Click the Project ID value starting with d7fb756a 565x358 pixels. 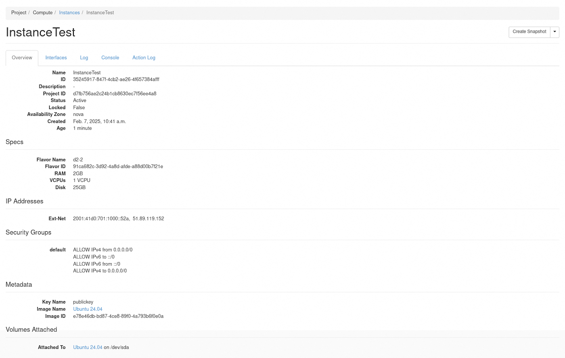pyautogui.click(x=115, y=94)
